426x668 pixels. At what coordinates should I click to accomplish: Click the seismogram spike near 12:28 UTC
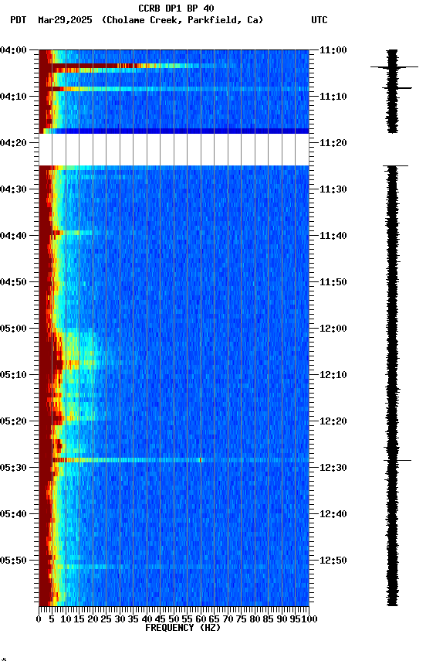point(397,461)
